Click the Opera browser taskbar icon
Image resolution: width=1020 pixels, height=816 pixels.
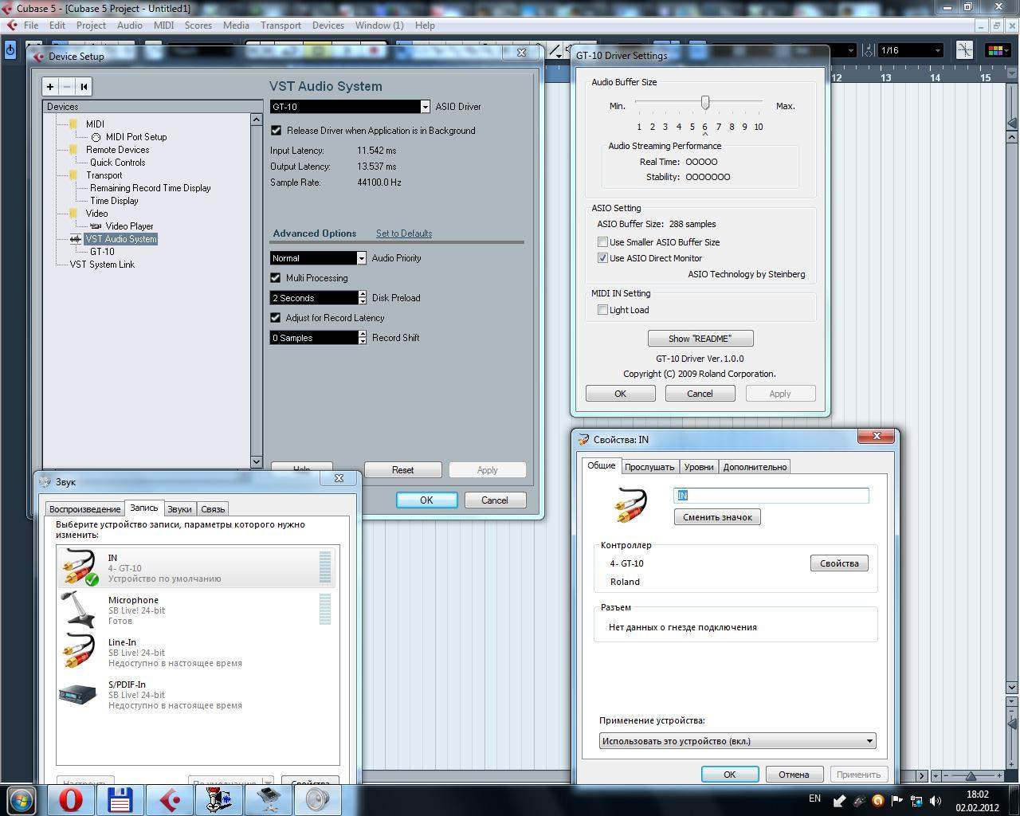71,799
